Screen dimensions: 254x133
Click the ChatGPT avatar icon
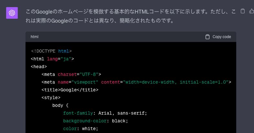pyautogui.click(x=12, y=13)
